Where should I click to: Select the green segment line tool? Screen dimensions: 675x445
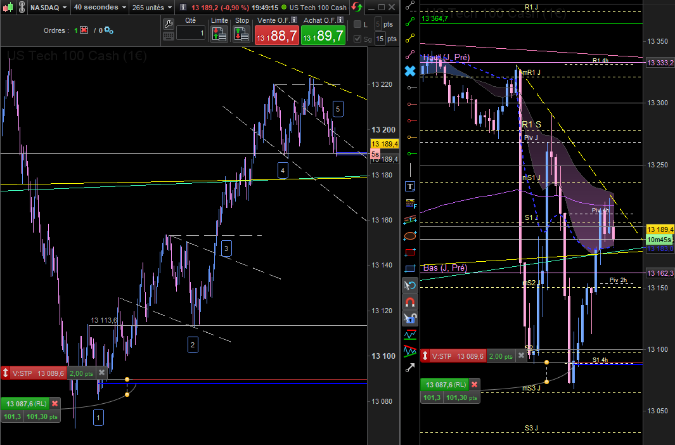(410, 21)
